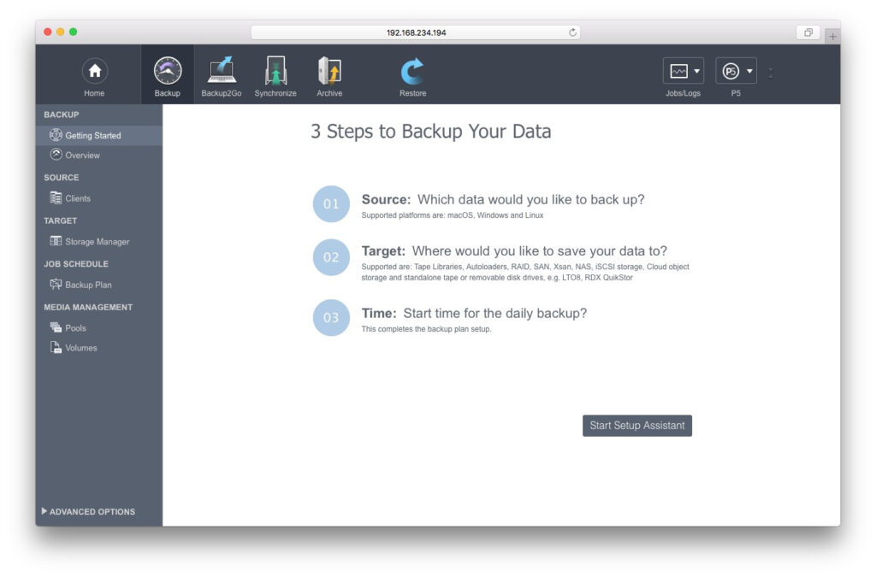Select Backup Plan under Job Schedule
This screenshot has height=577, width=876.
coord(88,285)
